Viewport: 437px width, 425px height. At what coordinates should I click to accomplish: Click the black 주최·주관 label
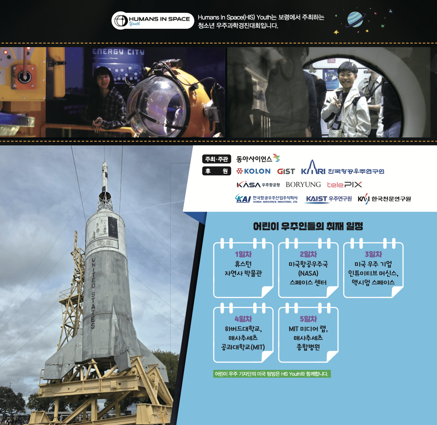click(x=216, y=159)
